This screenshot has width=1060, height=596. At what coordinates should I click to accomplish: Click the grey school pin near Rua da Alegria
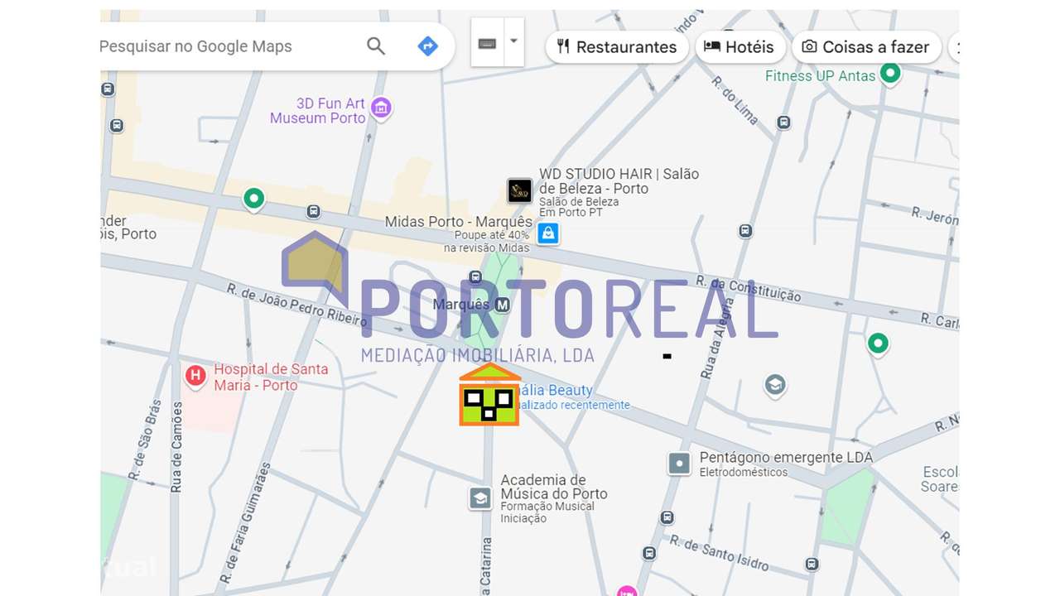click(x=774, y=385)
